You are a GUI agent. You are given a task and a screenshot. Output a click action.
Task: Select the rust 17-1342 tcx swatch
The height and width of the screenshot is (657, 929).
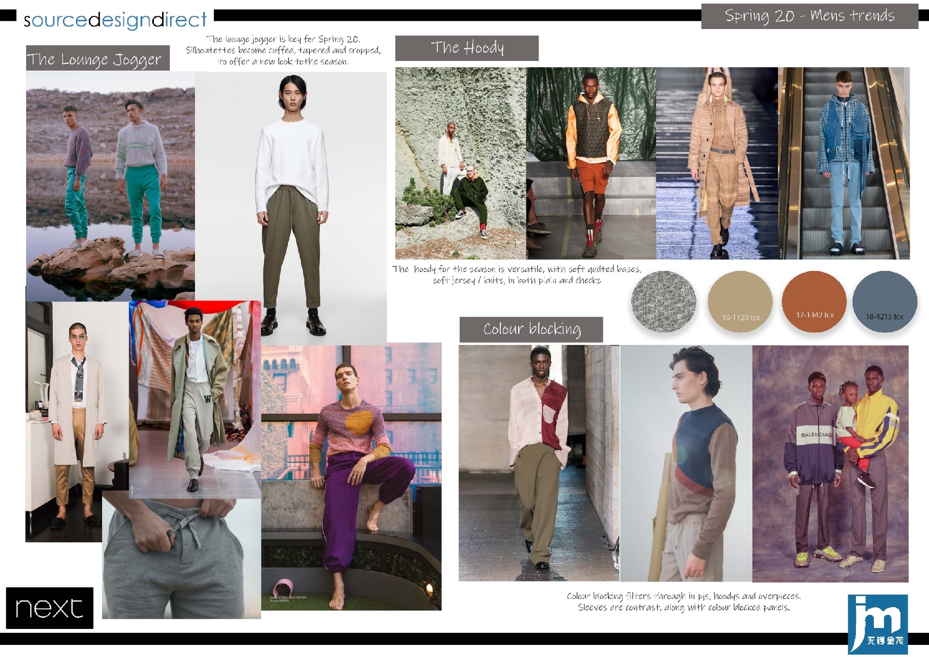(x=814, y=301)
